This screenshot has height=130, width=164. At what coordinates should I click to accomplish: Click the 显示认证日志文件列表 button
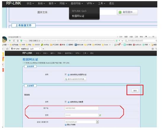click(75, 79)
